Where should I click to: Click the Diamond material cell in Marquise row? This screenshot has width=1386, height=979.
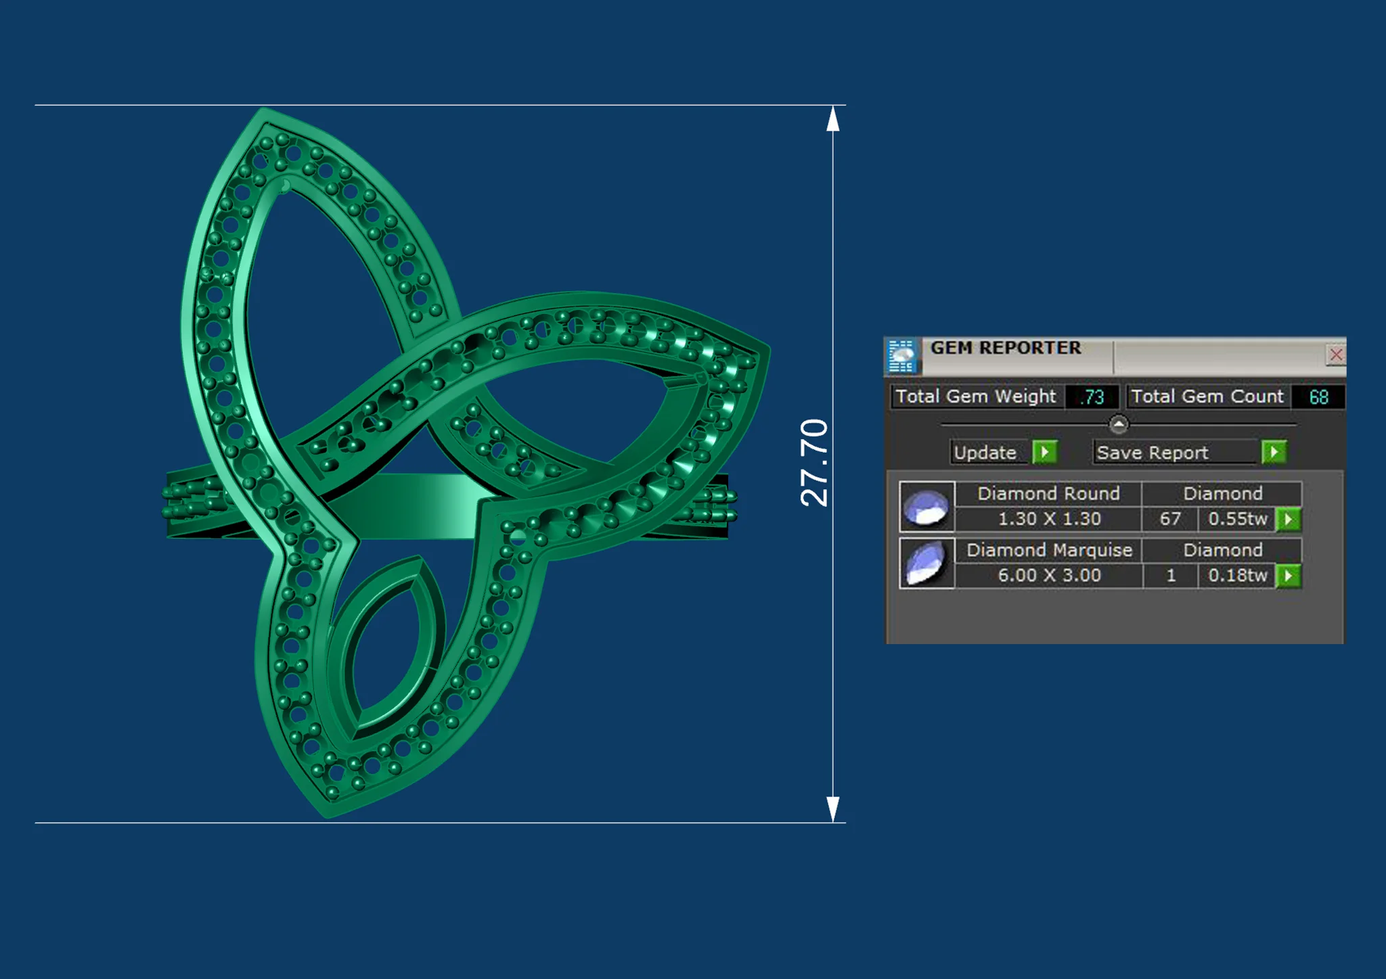pos(1222,550)
